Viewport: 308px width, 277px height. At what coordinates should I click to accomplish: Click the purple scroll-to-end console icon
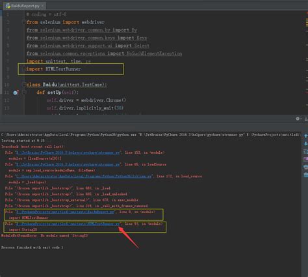(305, 159)
